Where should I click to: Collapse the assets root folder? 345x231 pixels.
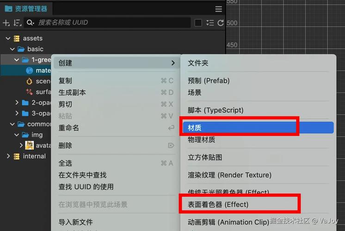coord(8,38)
